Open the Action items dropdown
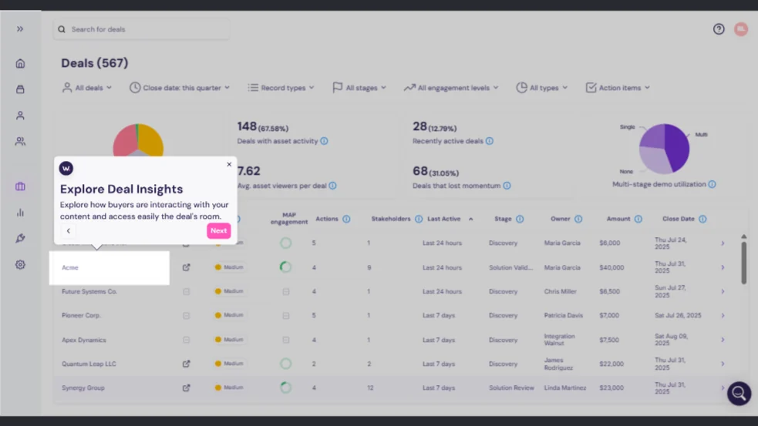 point(618,87)
